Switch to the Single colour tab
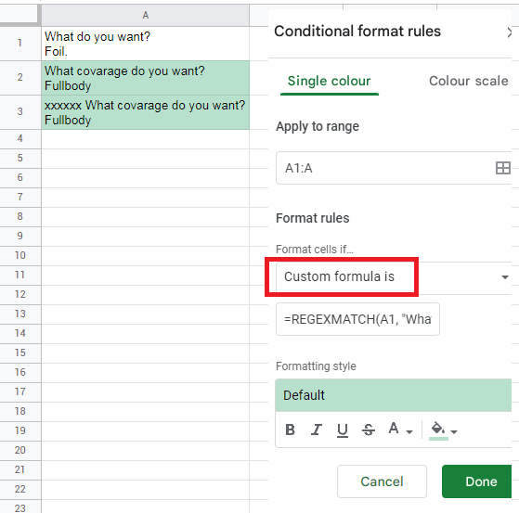This screenshot has height=513, width=519. [329, 82]
